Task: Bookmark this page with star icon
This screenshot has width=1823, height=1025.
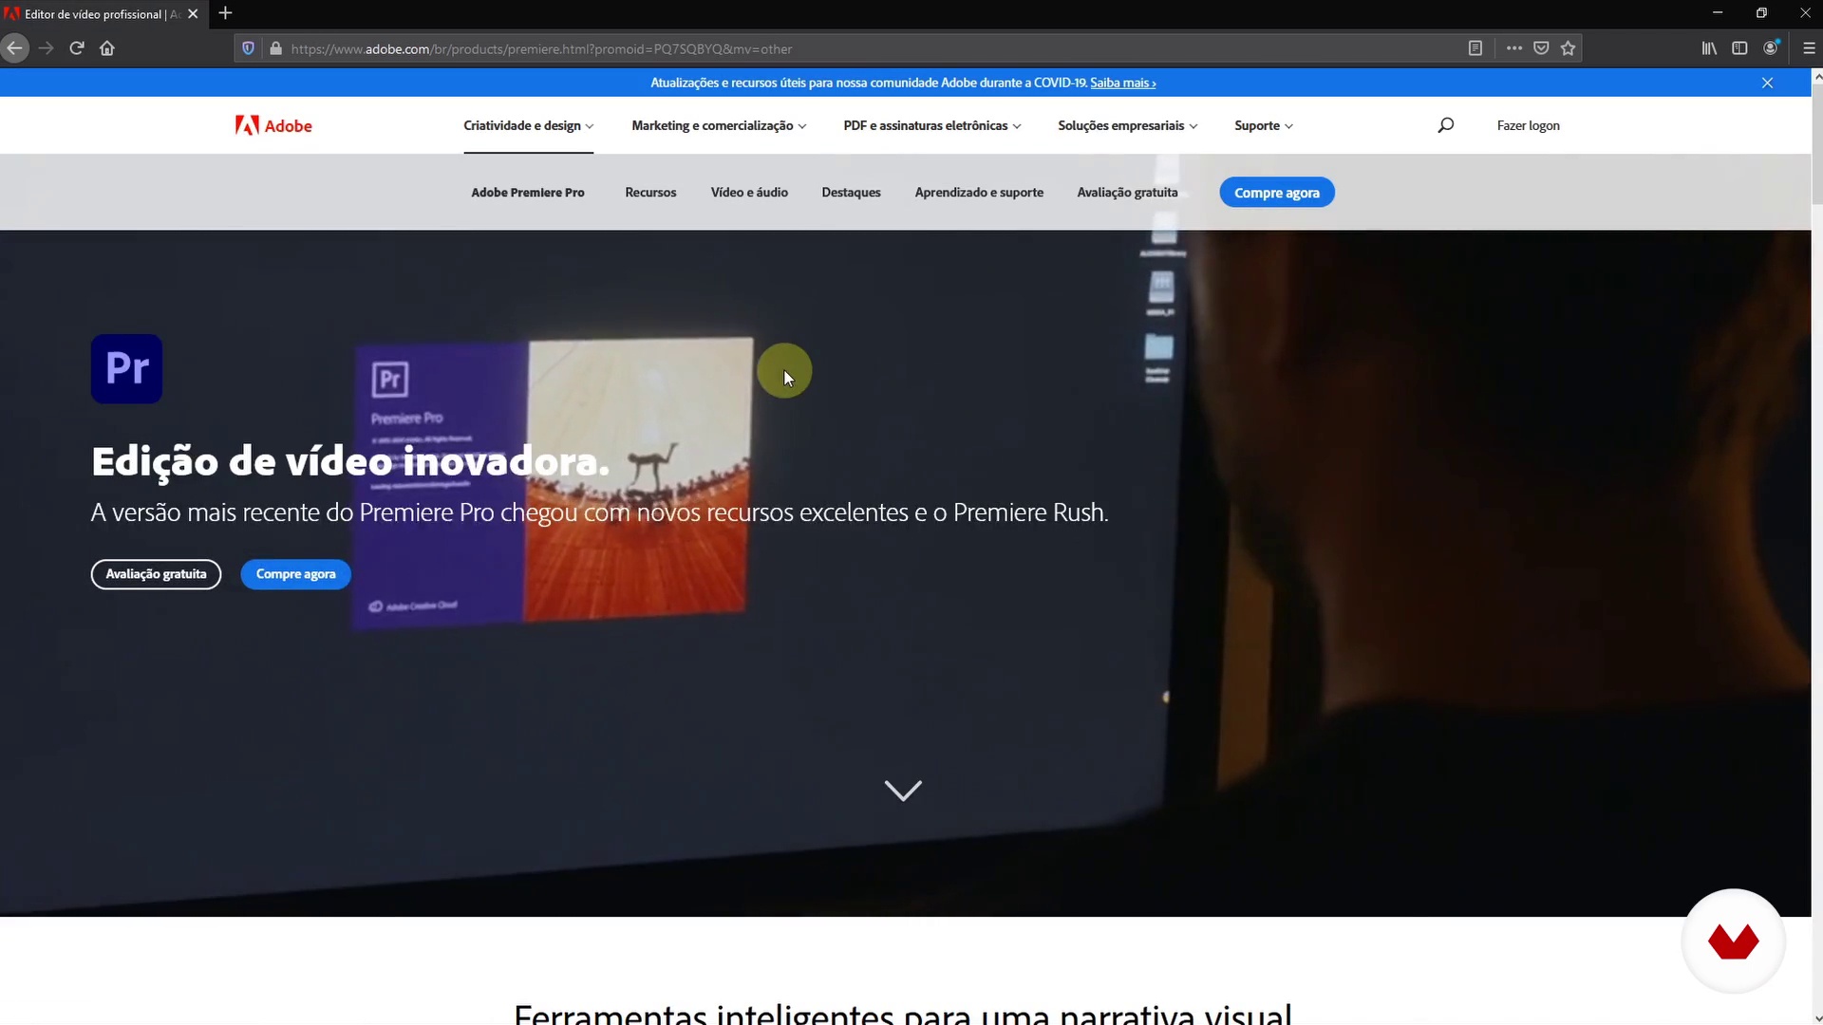Action: 1569,48
